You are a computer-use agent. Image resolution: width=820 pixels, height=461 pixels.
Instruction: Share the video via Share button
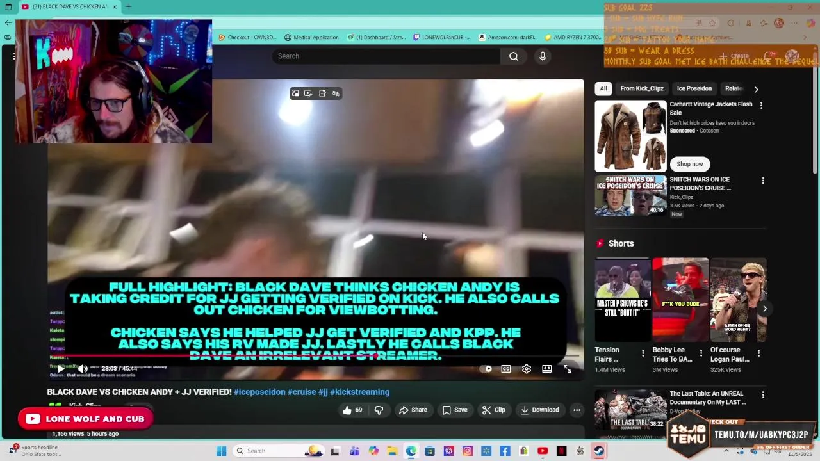(x=413, y=410)
